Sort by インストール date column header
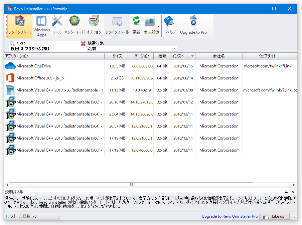This screenshot has height=225, width=302. coord(183,56)
